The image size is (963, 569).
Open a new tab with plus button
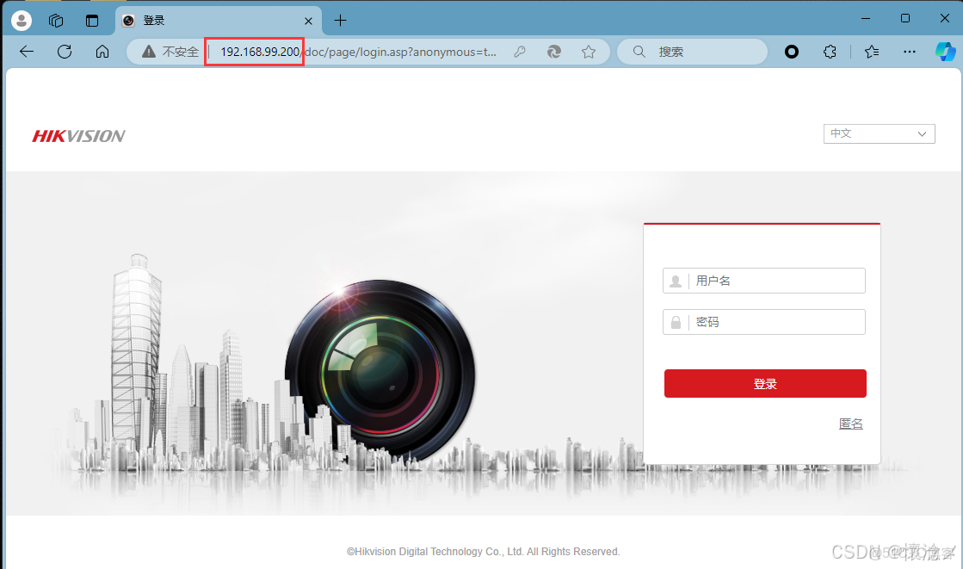[340, 21]
